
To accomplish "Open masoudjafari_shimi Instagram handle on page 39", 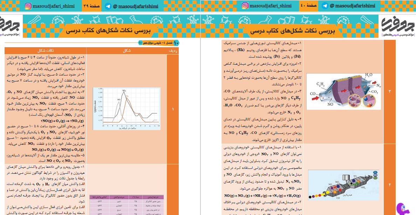I will pyautogui.click(x=54, y=6).
